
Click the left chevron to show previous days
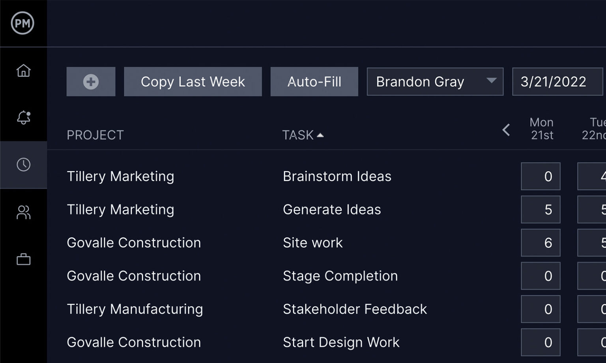pyautogui.click(x=506, y=130)
